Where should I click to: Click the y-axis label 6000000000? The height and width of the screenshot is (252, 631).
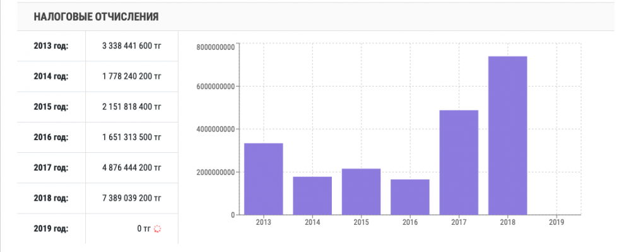[215, 86]
